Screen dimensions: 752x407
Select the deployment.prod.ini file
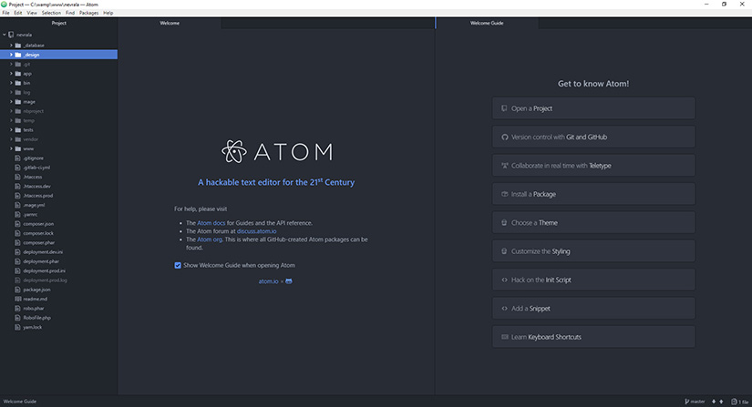click(44, 271)
